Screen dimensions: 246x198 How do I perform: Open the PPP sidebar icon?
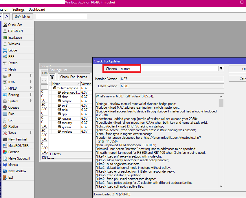5,57
